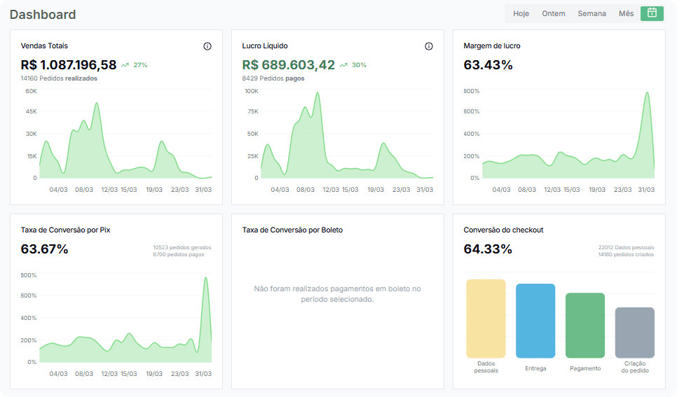Click the R$ 1.087.196,58 sales value

[x=69, y=64]
